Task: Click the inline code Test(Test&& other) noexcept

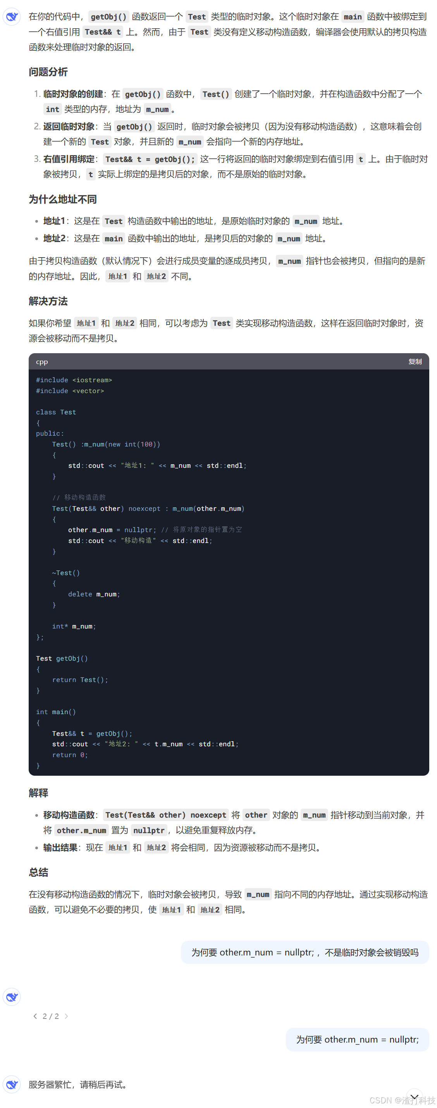Action: click(165, 815)
